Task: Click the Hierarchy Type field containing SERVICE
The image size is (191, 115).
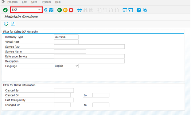Action: pos(66,37)
